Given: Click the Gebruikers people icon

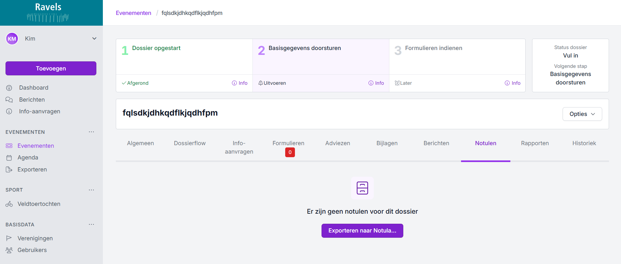Looking at the screenshot, I should [x=9, y=250].
